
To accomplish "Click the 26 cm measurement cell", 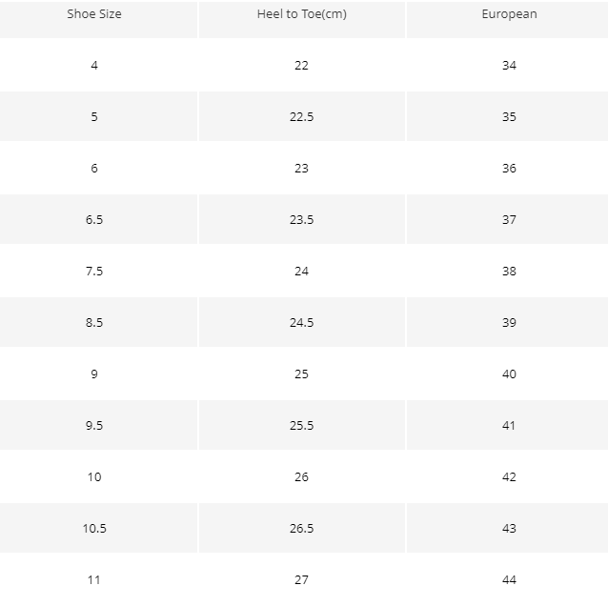I will click(302, 476).
